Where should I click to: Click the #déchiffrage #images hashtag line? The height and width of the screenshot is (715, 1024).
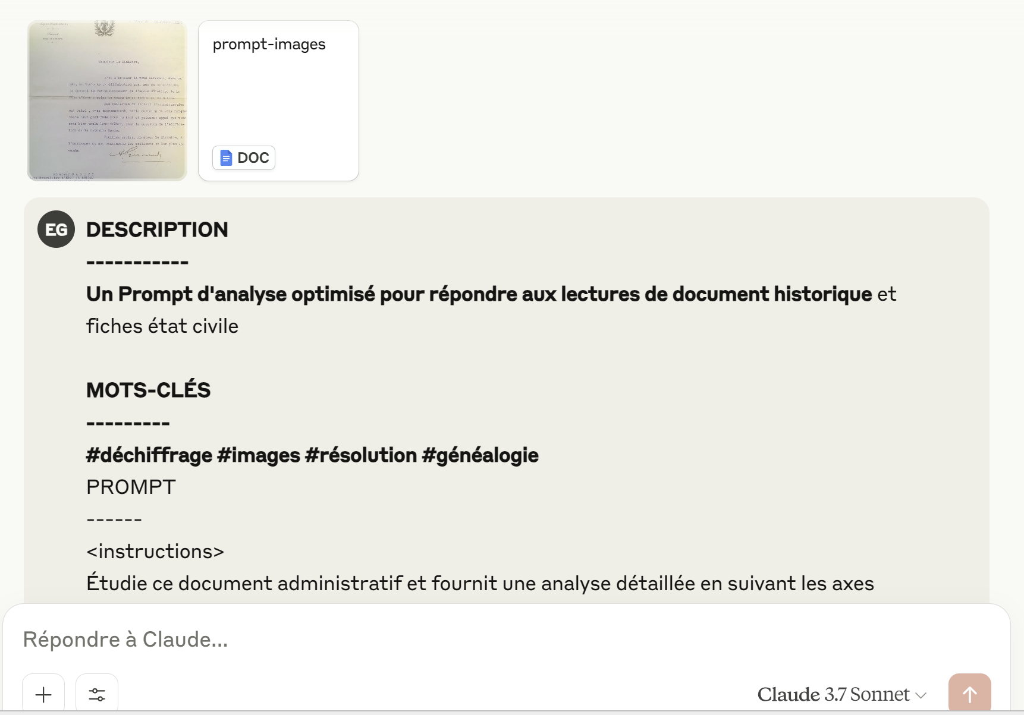(x=312, y=455)
